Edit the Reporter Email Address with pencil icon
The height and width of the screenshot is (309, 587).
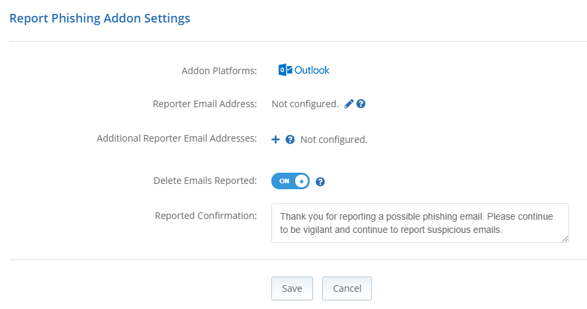(349, 104)
